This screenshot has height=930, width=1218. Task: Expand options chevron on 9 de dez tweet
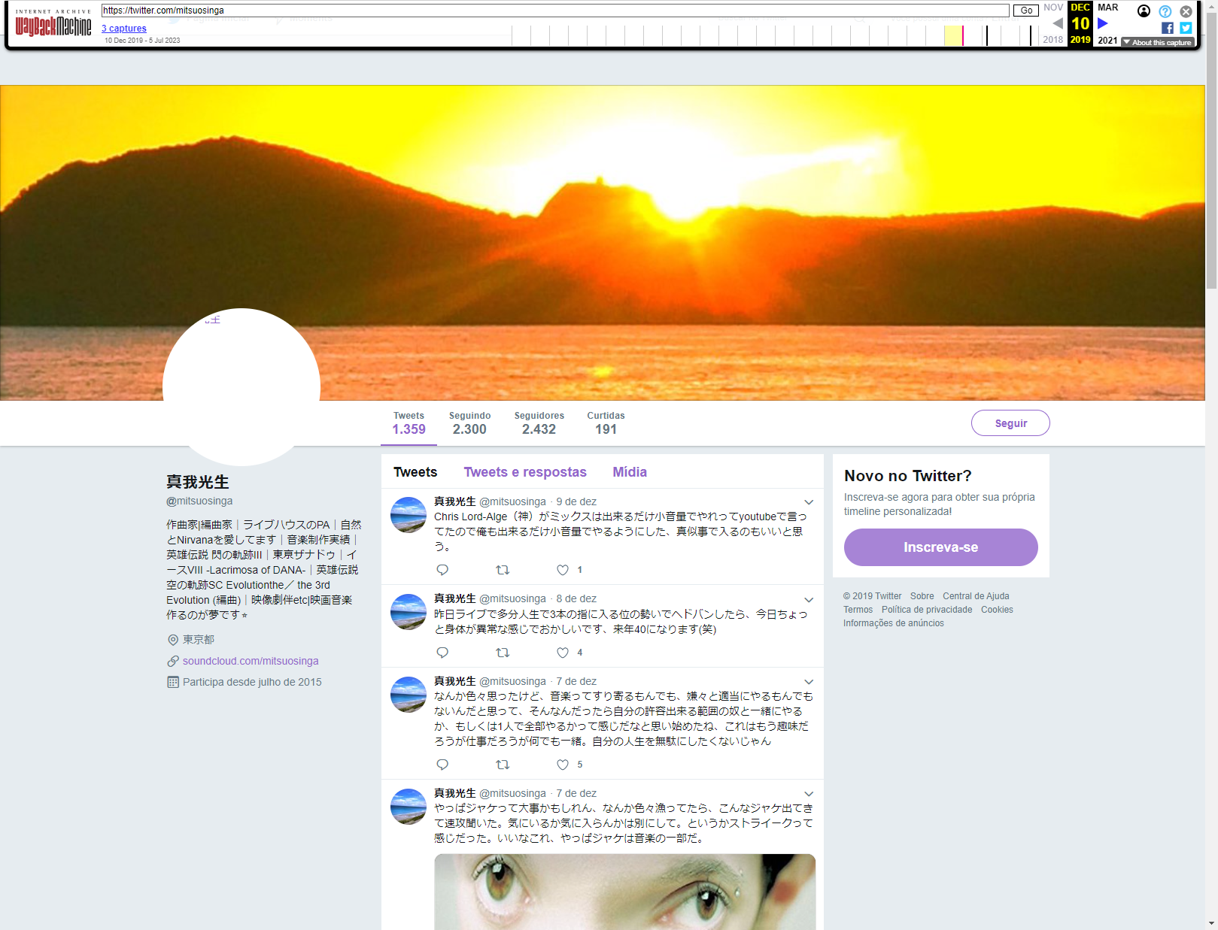[x=809, y=502]
